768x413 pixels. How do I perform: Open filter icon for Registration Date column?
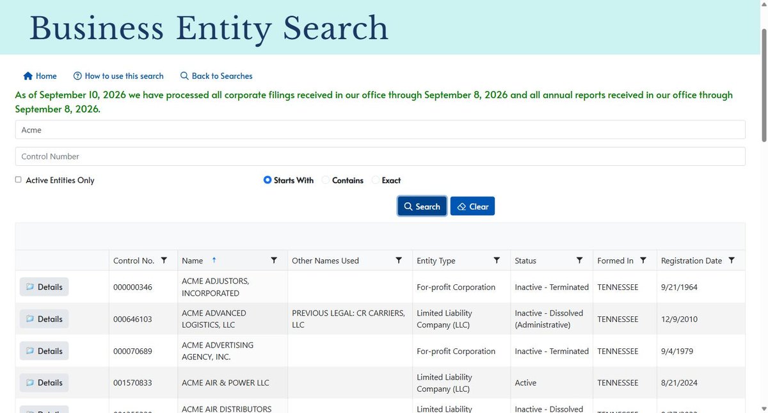732,261
